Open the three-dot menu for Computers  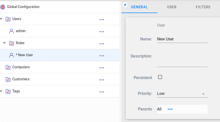click(102, 68)
